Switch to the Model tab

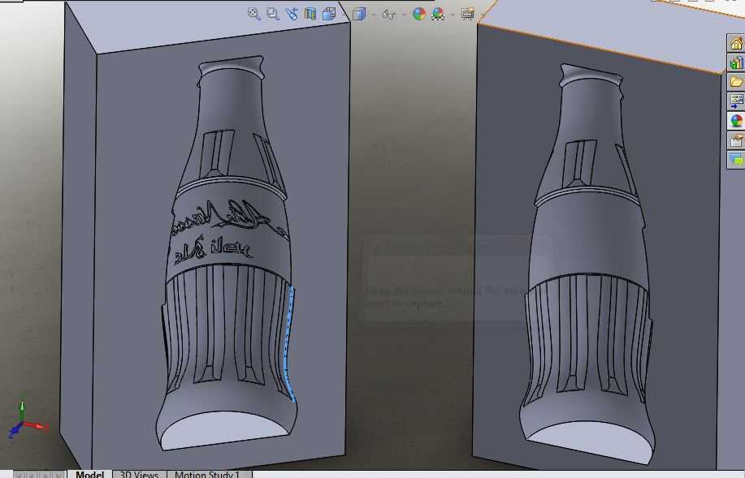click(x=90, y=474)
